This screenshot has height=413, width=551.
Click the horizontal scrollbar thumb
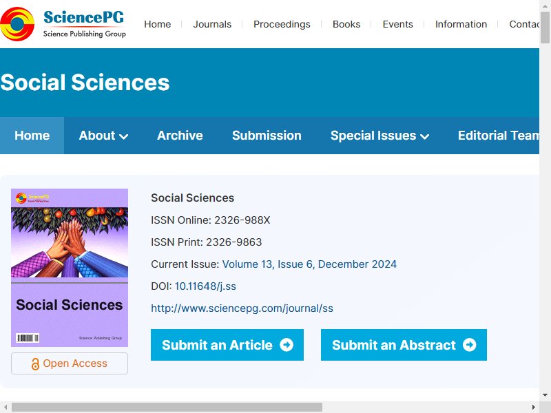tap(167, 407)
